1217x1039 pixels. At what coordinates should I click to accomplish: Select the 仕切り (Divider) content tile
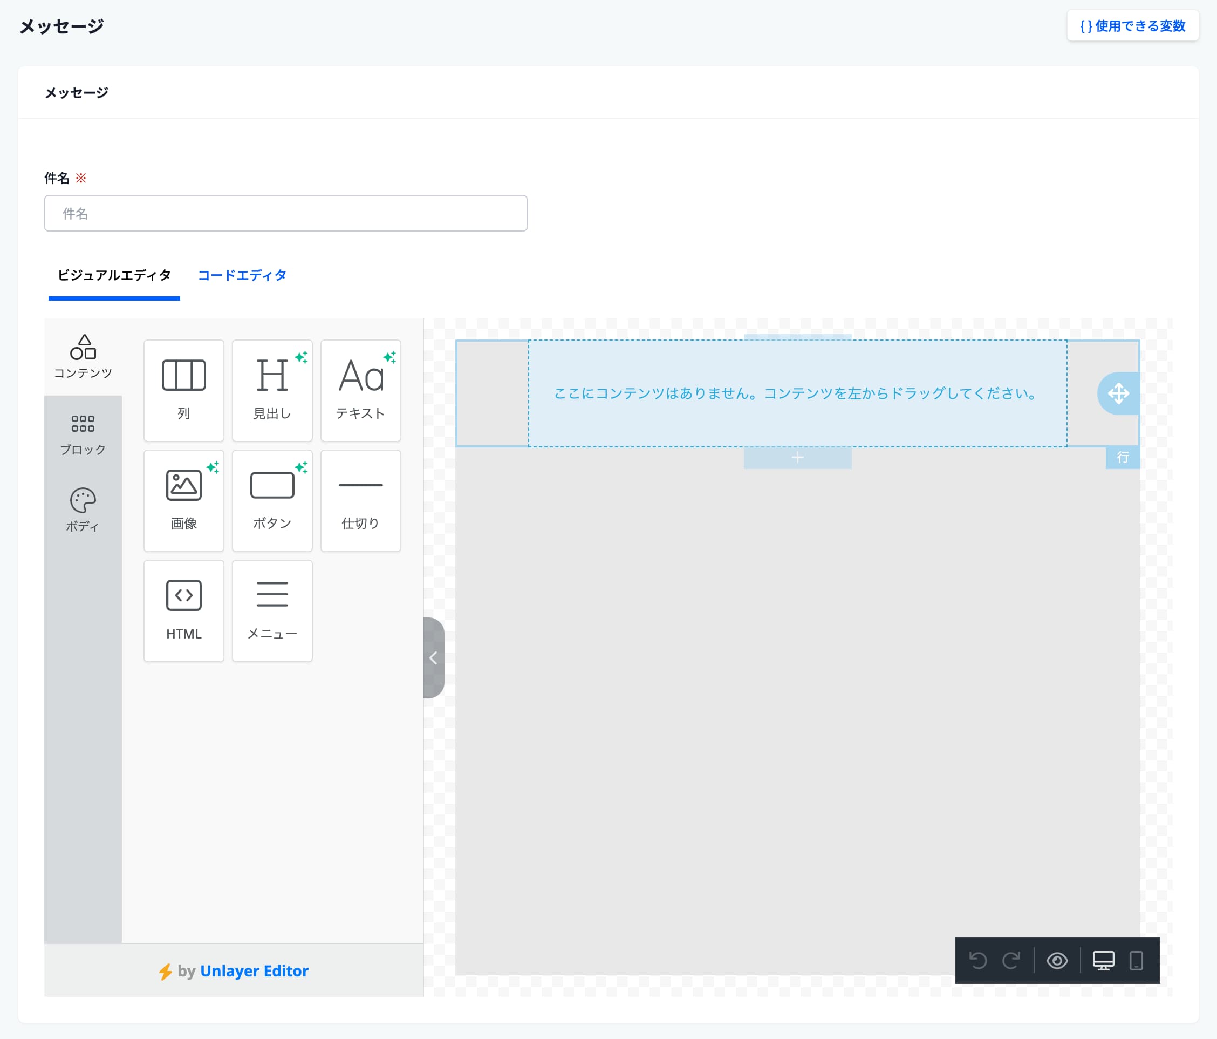pyautogui.click(x=360, y=500)
